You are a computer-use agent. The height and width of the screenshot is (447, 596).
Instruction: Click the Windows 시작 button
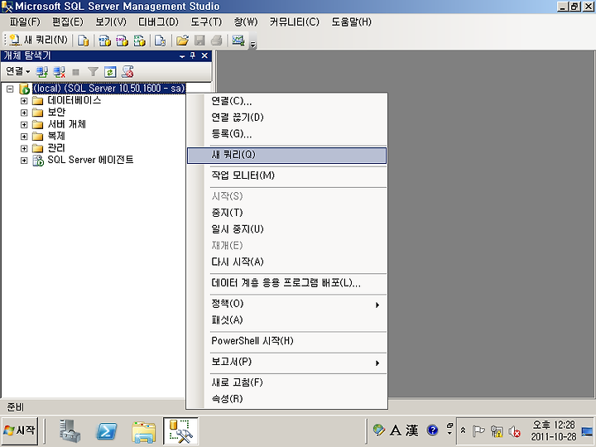pos(20,430)
